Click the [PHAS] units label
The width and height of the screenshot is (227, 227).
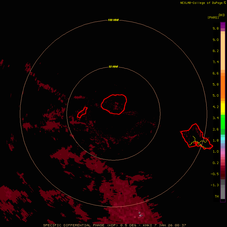213,17
